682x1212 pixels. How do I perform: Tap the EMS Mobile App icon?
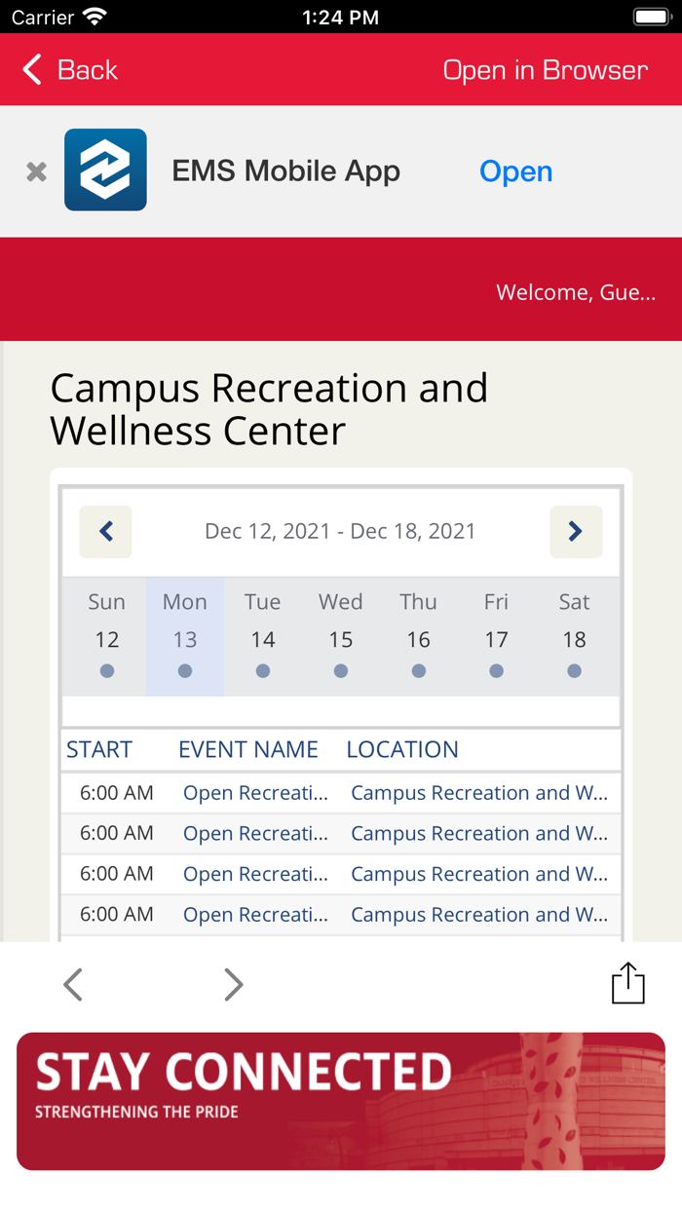pos(103,170)
